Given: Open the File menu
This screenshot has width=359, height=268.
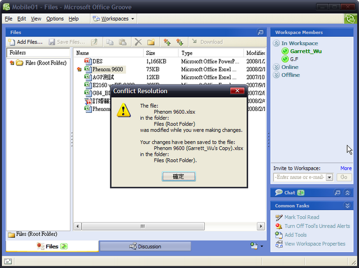Looking at the screenshot, I should point(8,19).
